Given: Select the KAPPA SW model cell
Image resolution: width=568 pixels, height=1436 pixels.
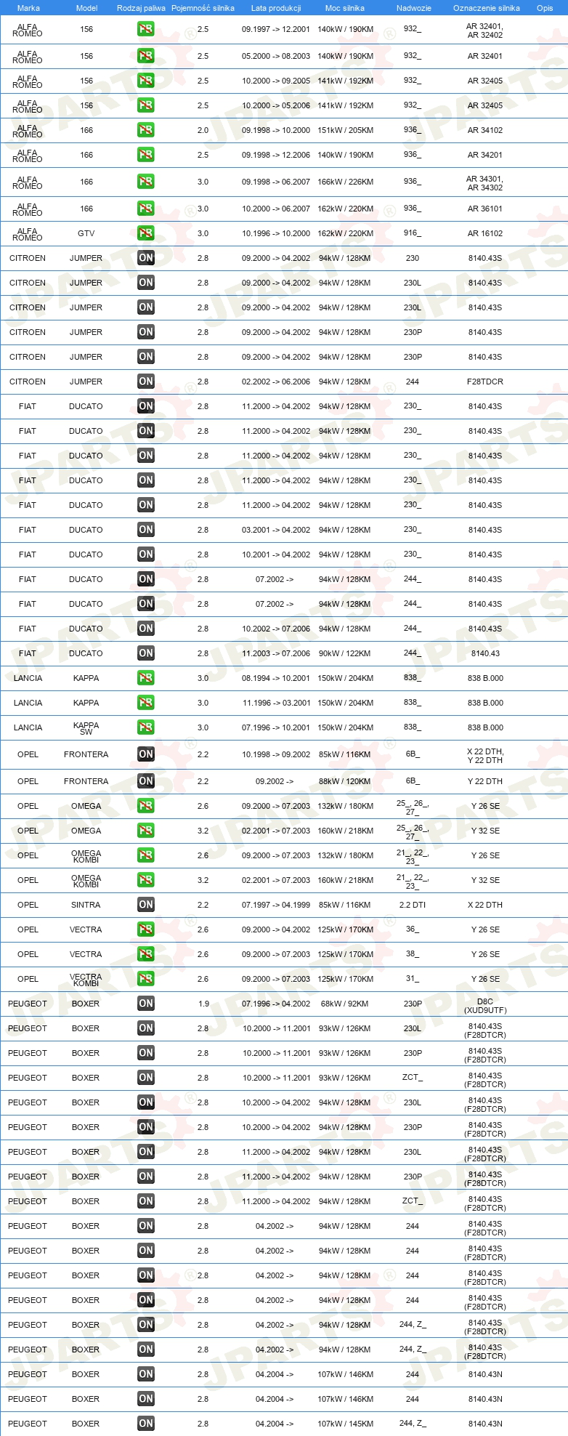Looking at the screenshot, I should pos(86,728).
